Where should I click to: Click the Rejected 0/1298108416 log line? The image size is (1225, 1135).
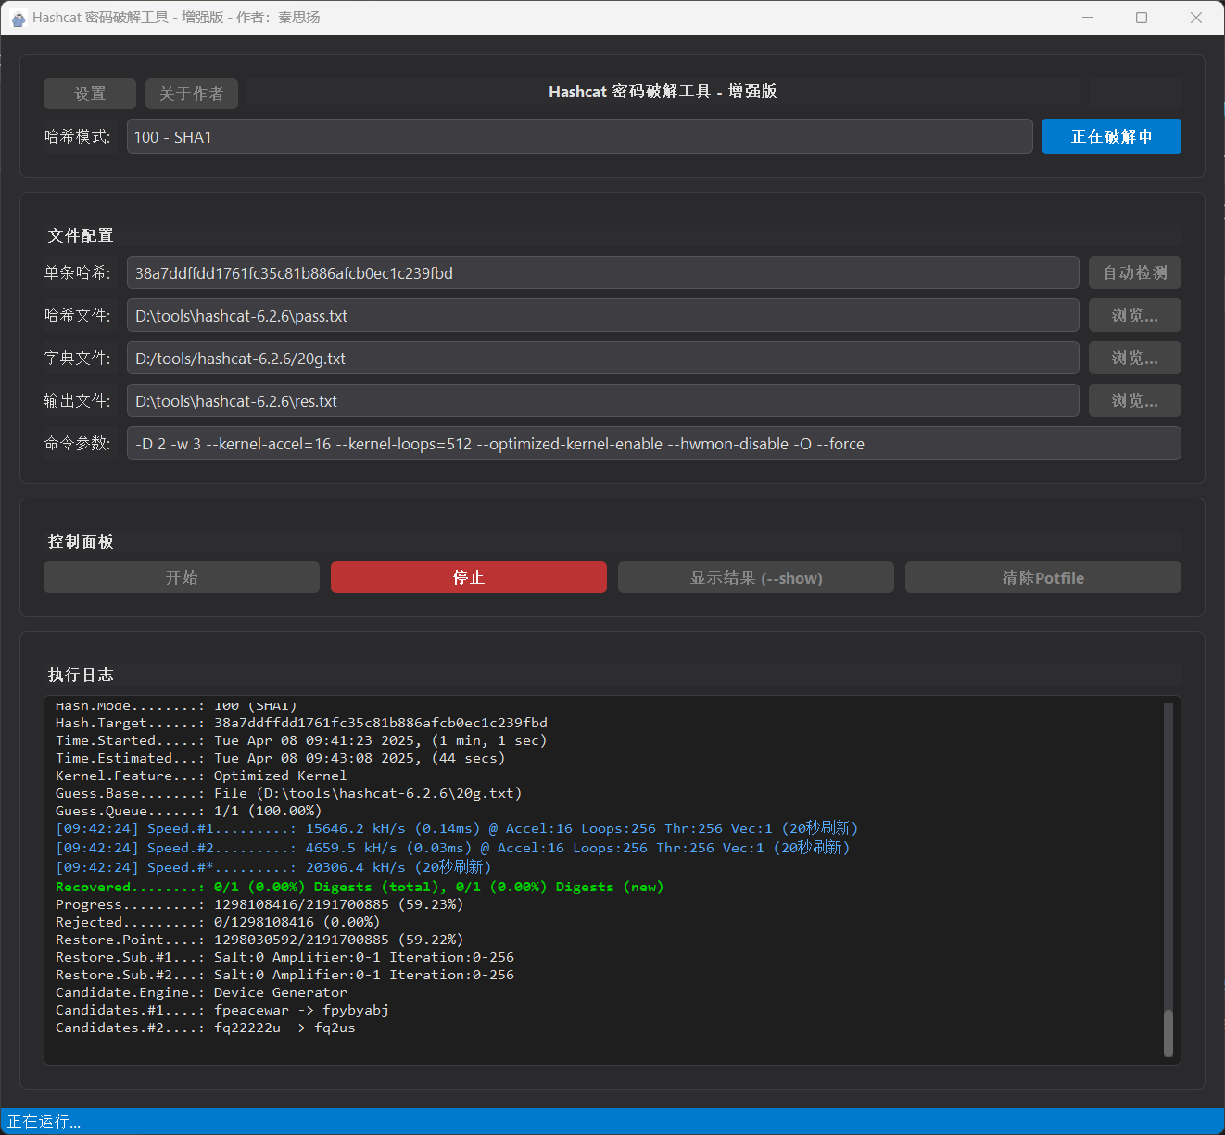[x=218, y=922]
